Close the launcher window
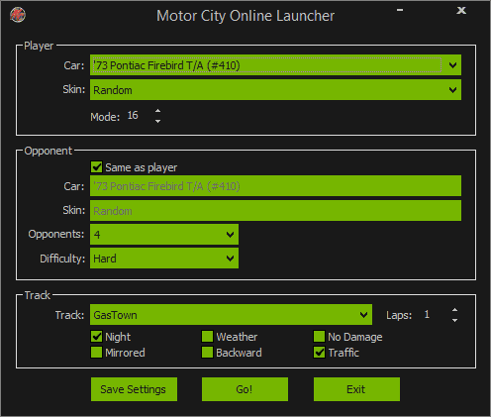The height and width of the screenshot is (417, 491). point(461,10)
